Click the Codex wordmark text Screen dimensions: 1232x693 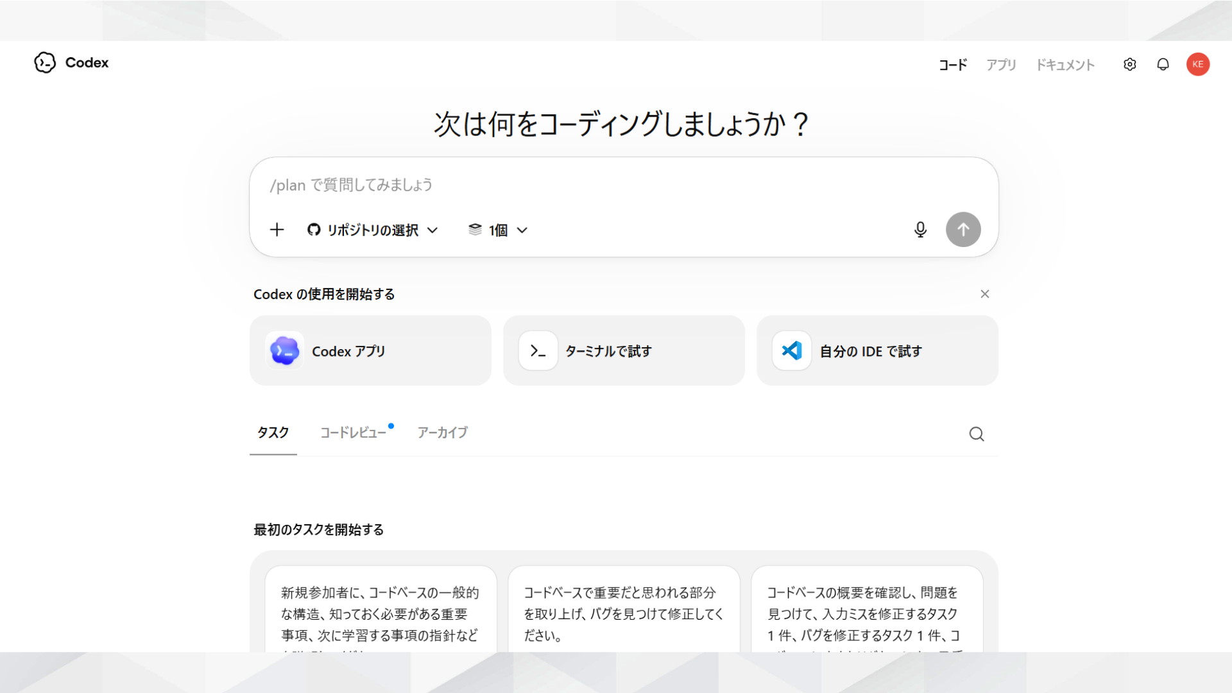(87, 63)
